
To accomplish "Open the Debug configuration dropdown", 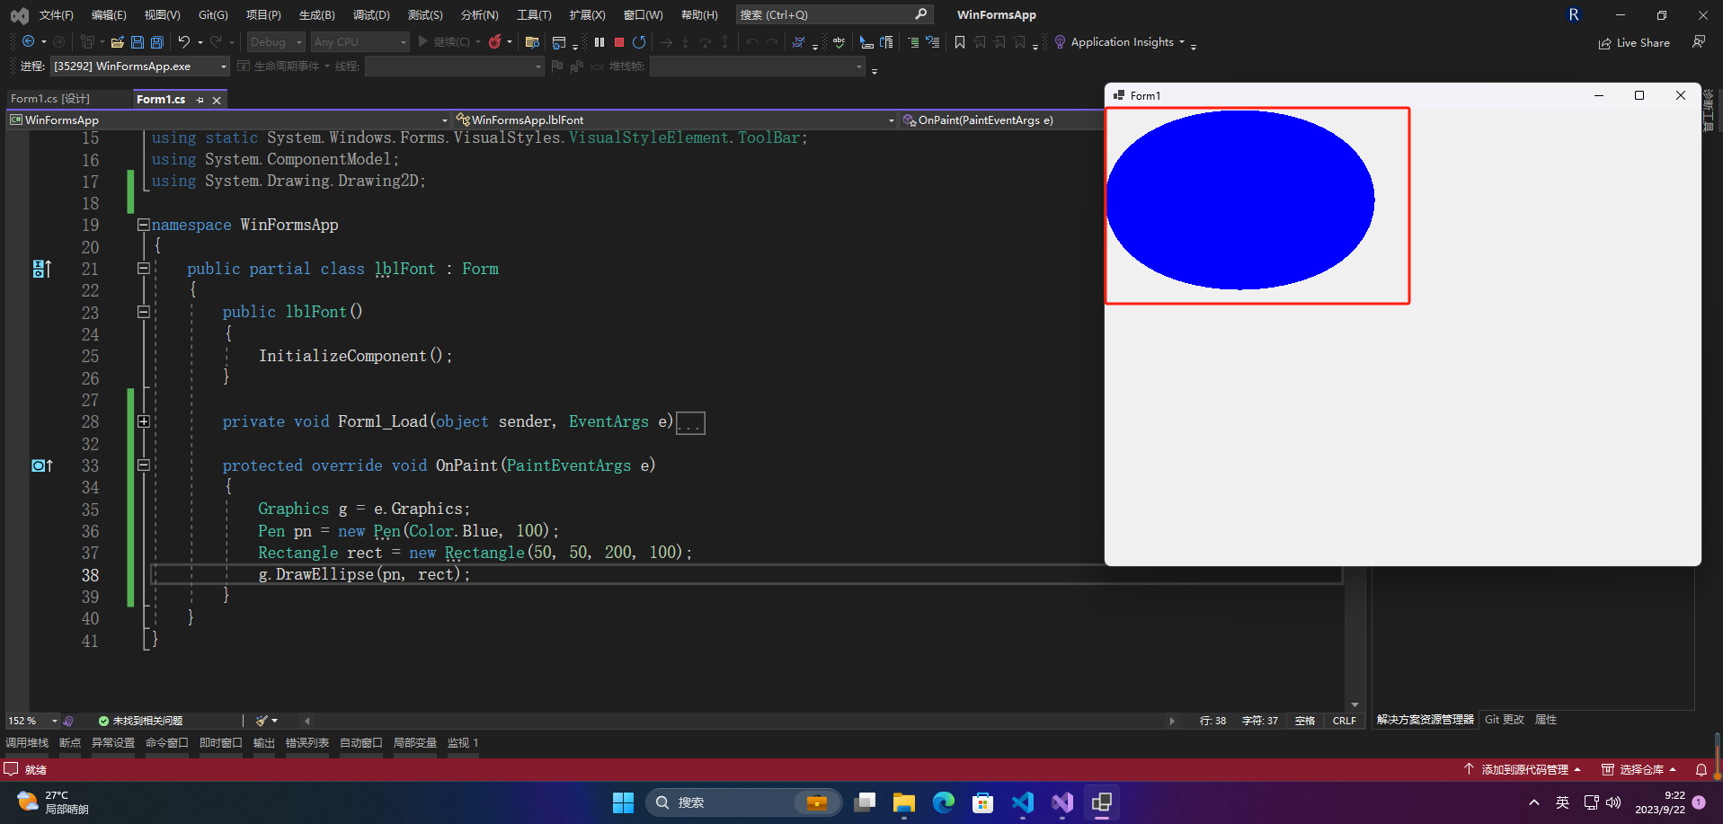I will [x=277, y=42].
